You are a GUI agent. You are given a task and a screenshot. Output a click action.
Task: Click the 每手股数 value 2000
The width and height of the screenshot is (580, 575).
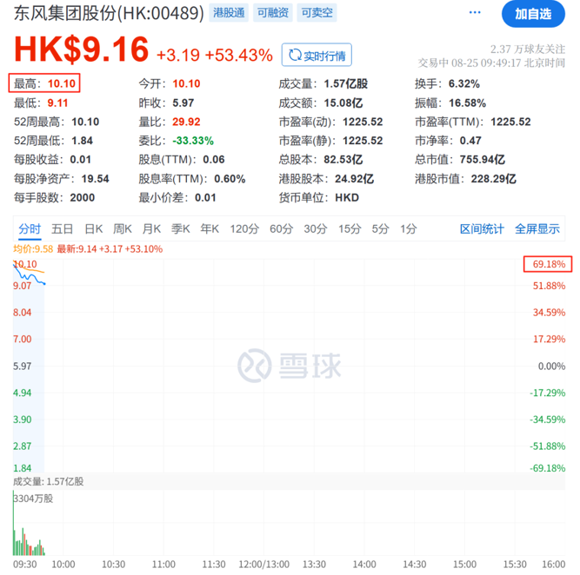point(83,198)
